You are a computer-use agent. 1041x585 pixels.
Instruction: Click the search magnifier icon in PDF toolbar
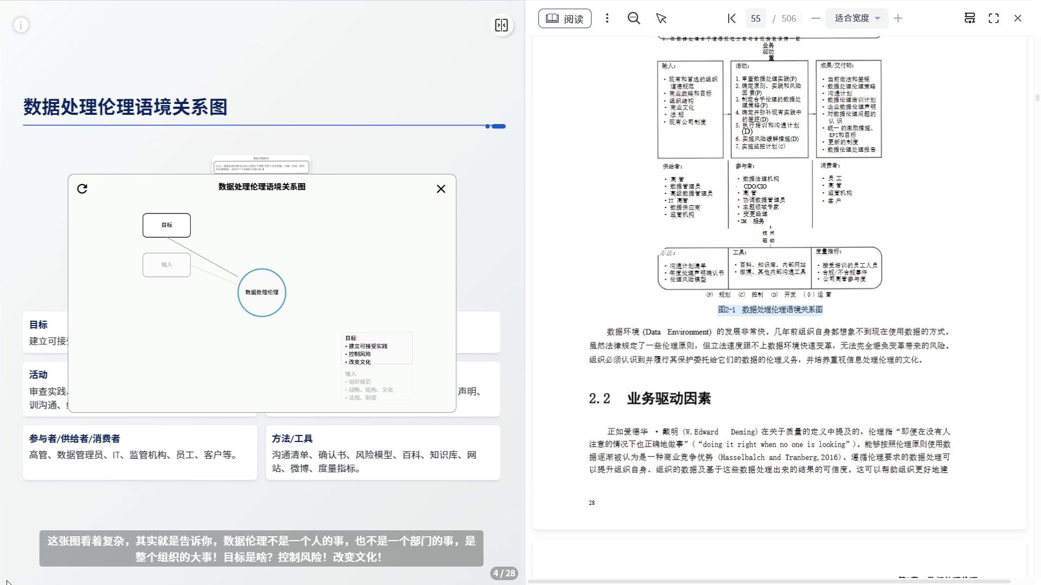(633, 18)
